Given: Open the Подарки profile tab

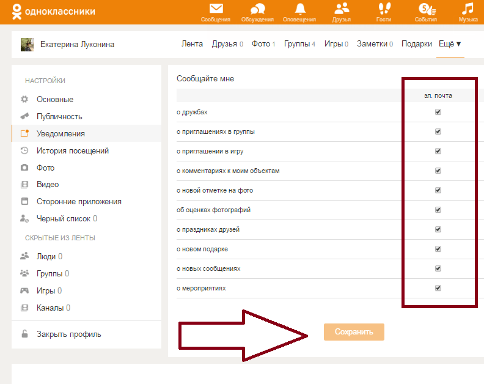Looking at the screenshot, I should pos(416,44).
